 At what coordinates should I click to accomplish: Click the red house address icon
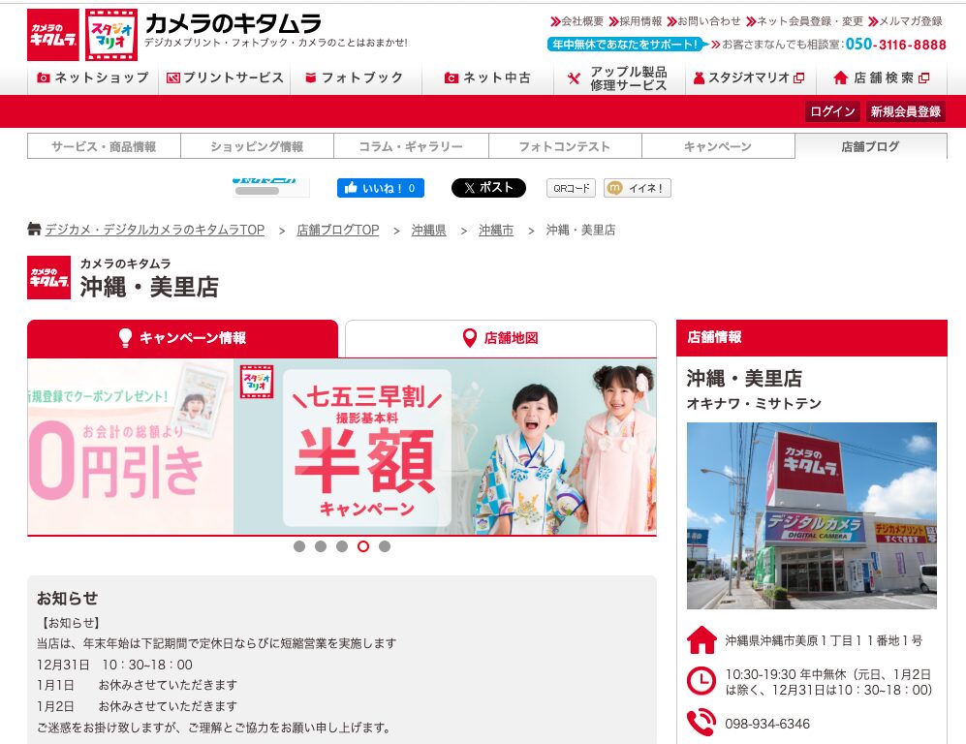[701, 640]
